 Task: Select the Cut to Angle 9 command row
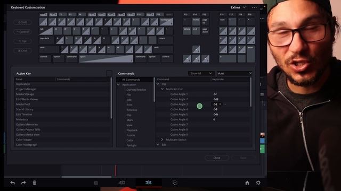203,135
